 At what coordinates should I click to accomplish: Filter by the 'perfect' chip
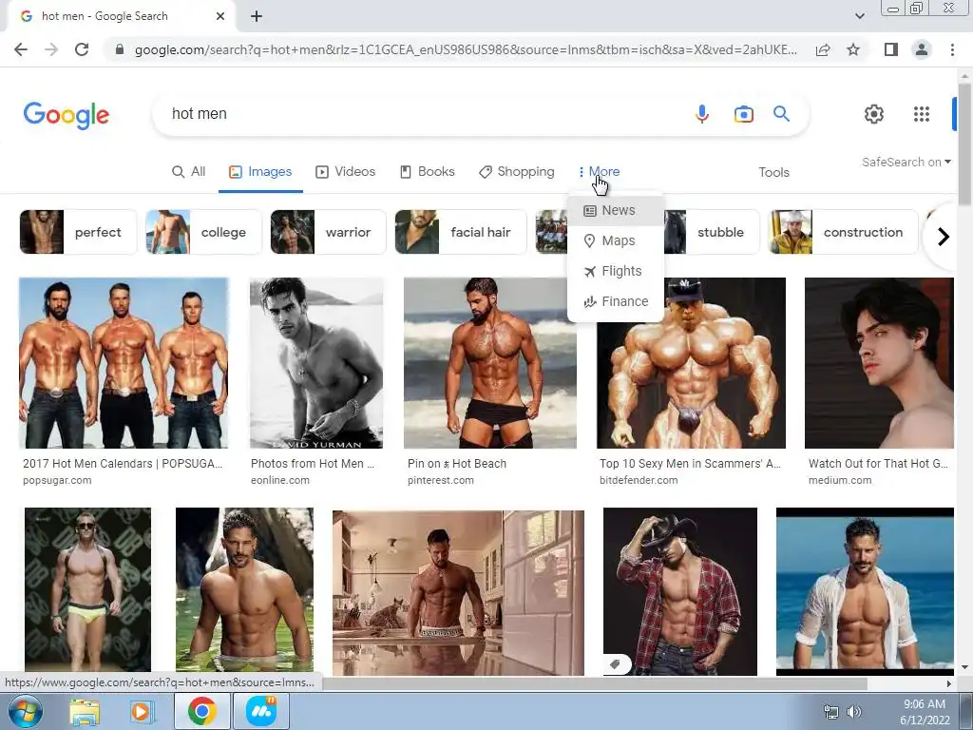(x=78, y=232)
